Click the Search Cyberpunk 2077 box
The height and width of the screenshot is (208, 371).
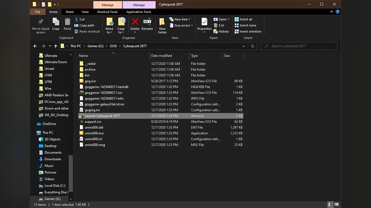tap(299, 46)
